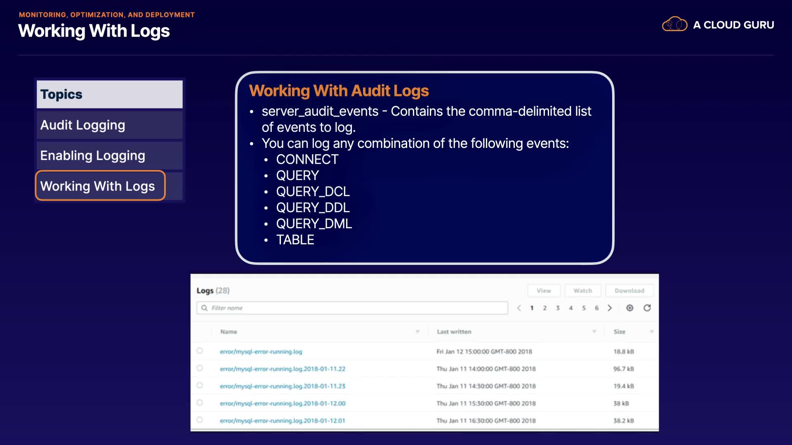
Task: Select radio for log.2018-01-11.22 row
Action: coord(200,368)
